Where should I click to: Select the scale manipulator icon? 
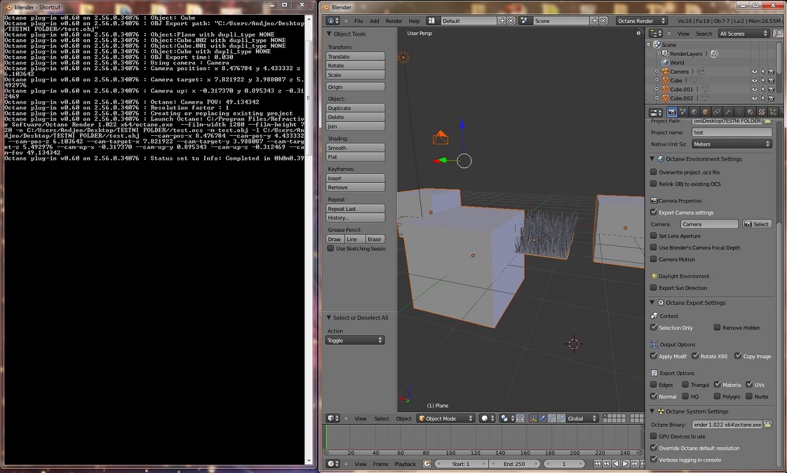click(x=561, y=419)
